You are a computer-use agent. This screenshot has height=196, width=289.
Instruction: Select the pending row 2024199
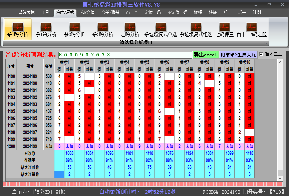pos(130,146)
